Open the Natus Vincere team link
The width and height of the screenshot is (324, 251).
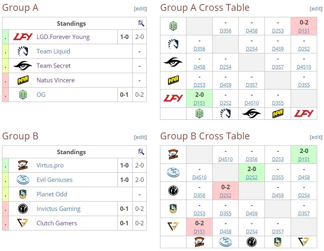[x=56, y=80]
